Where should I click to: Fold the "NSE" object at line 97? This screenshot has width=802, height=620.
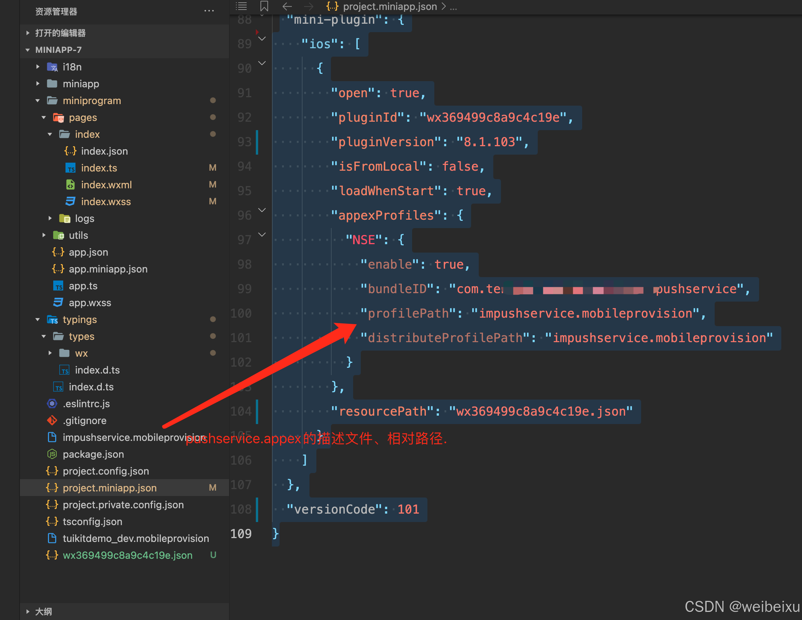262,235
